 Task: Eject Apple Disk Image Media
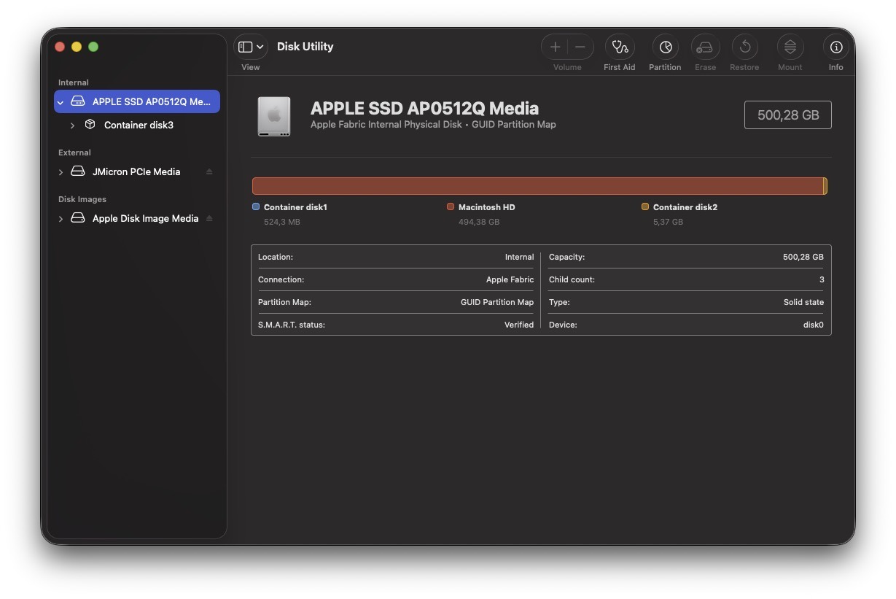click(x=209, y=218)
